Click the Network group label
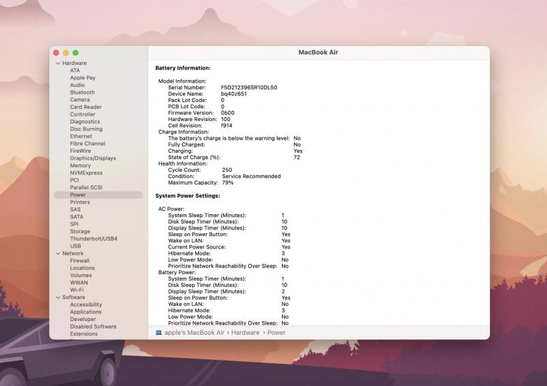Viewport: 547px width, 386px height. pos(73,254)
